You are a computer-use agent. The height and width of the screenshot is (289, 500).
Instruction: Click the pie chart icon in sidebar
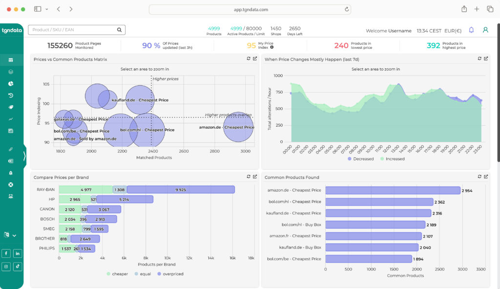click(11, 84)
